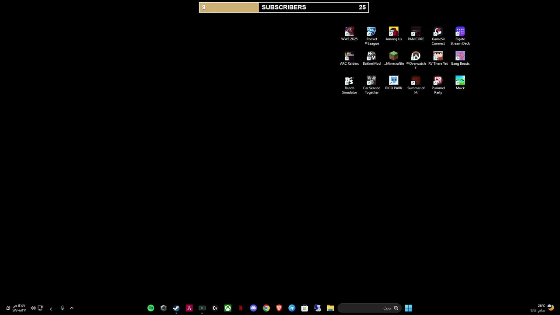This screenshot has height=315, width=560.
Task: Select the Among Us desktop icon
Action: tap(394, 34)
